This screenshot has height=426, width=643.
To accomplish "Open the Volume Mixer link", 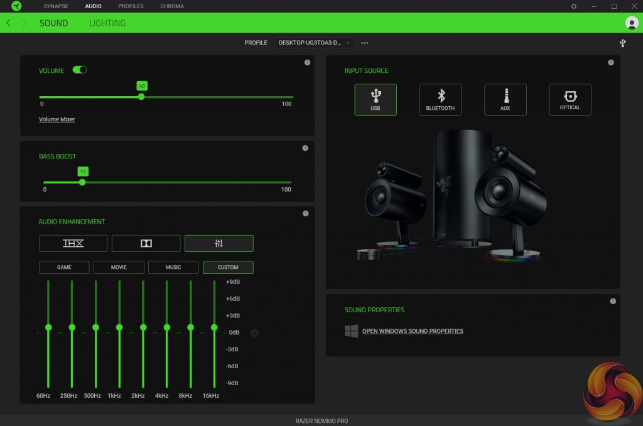I will pos(57,119).
